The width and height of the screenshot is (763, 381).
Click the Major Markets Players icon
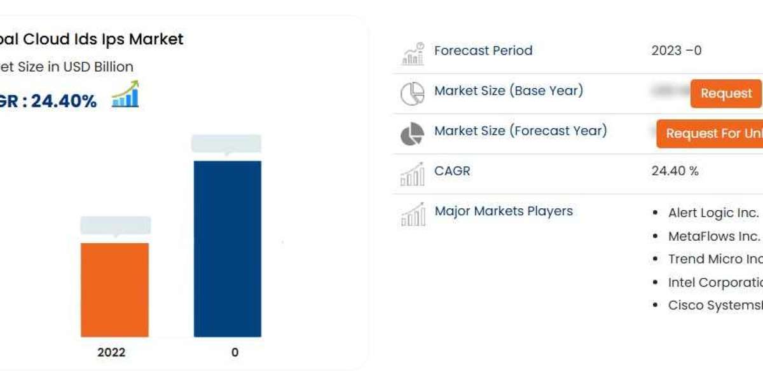[x=413, y=214]
